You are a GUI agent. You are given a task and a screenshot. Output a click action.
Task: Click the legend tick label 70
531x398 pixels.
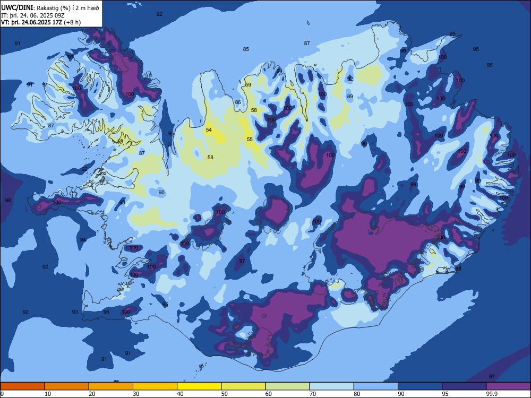tap(313, 394)
